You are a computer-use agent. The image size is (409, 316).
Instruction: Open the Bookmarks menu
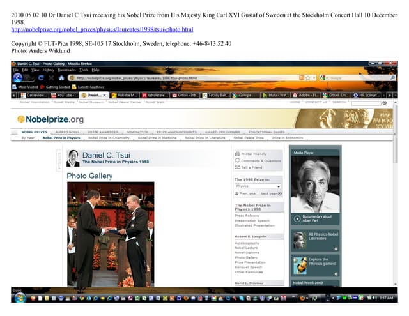click(68, 70)
